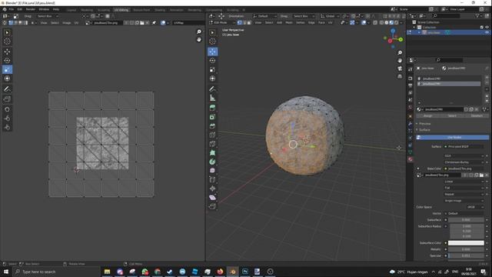Add a new material slot with plus button

(x=487, y=77)
